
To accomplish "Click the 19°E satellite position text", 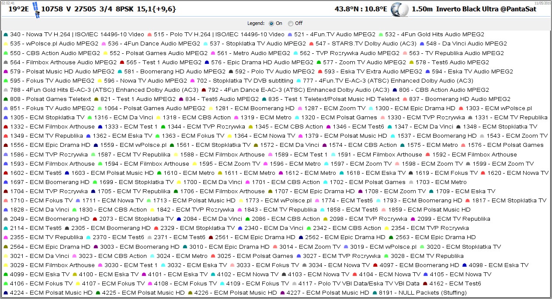I will (x=20, y=9).
